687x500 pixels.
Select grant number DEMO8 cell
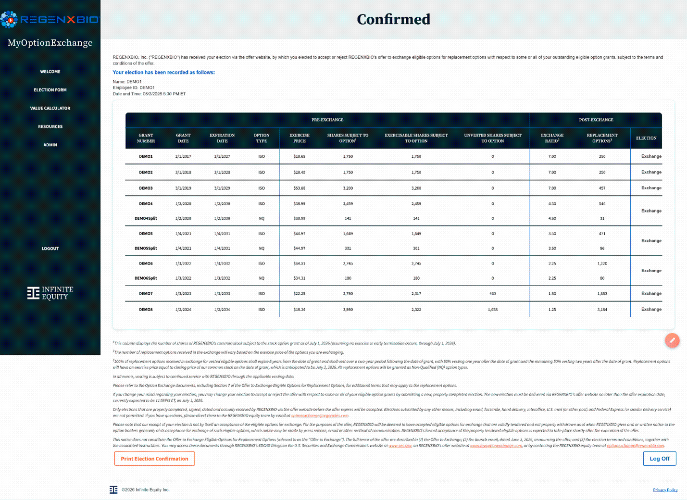[x=146, y=310]
